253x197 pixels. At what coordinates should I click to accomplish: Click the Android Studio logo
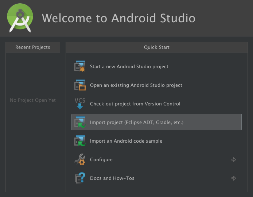tap(20, 18)
